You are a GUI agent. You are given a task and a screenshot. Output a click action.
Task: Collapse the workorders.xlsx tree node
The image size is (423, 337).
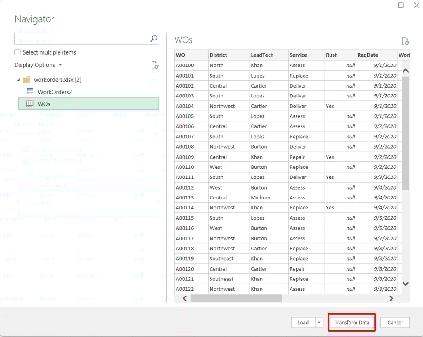pos(18,80)
